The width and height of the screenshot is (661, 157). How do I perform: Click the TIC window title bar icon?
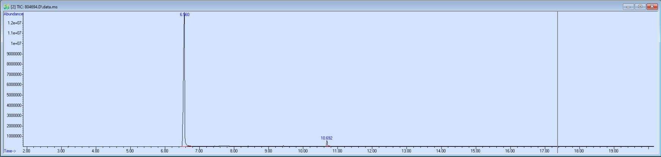click(6, 7)
